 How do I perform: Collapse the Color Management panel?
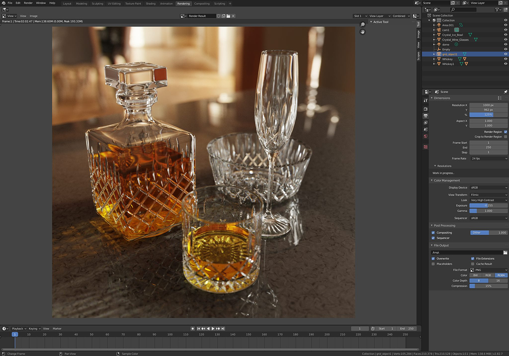point(446,180)
